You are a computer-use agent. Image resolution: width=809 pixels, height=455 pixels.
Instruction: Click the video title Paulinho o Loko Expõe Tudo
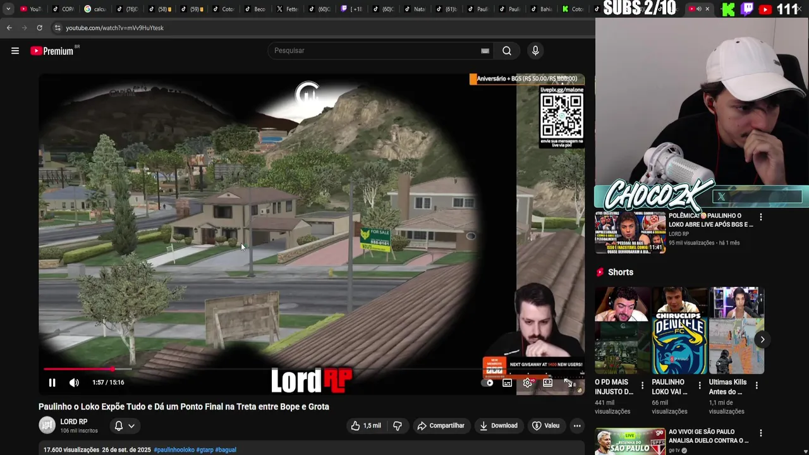tap(184, 407)
